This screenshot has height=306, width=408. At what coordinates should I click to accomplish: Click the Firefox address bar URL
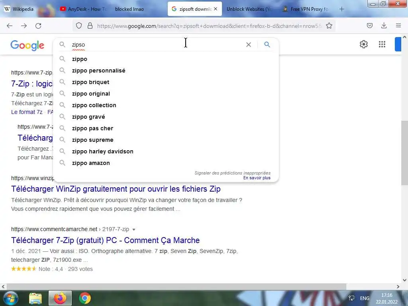(x=209, y=26)
